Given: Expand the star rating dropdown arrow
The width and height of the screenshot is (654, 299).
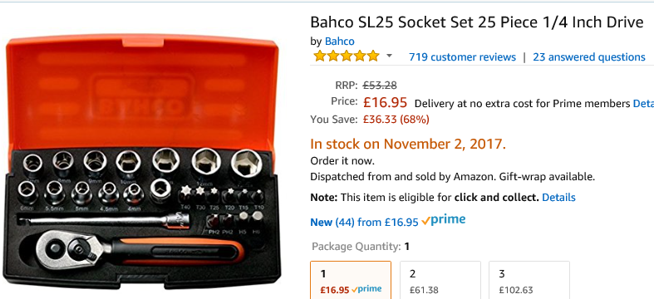Looking at the screenshot, I should point(389,56).
